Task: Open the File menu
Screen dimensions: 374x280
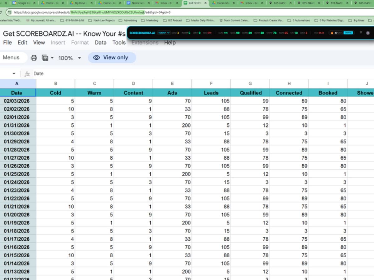Action: [7, 43]
